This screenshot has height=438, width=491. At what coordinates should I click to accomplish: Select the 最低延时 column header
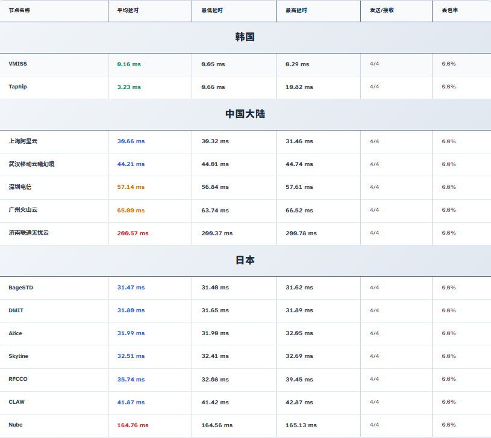211,10
